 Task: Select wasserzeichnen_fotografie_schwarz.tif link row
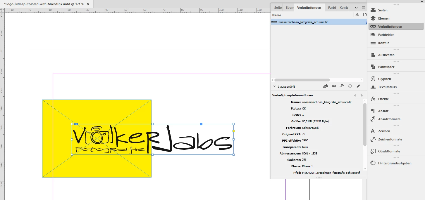click(x=319, y=22)
